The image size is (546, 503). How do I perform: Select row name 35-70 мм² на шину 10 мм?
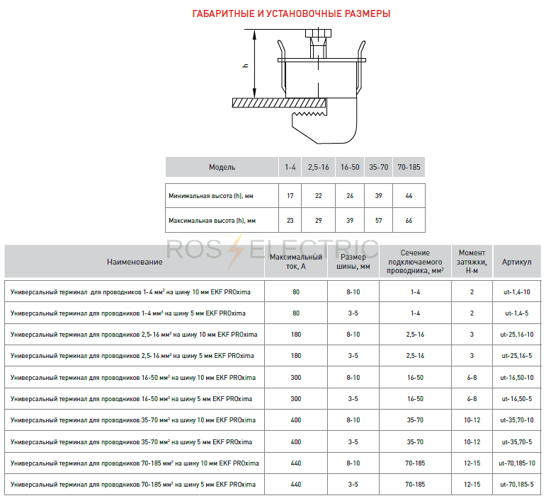(133, 420)
